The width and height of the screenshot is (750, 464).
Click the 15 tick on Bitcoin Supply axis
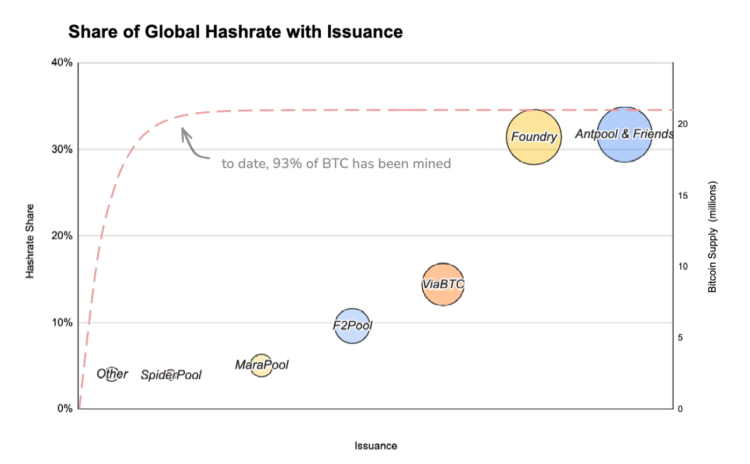[682, 195]
